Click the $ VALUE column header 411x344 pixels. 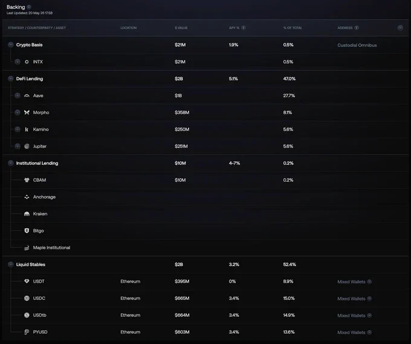pyautogui.click(x=181, y=28)
